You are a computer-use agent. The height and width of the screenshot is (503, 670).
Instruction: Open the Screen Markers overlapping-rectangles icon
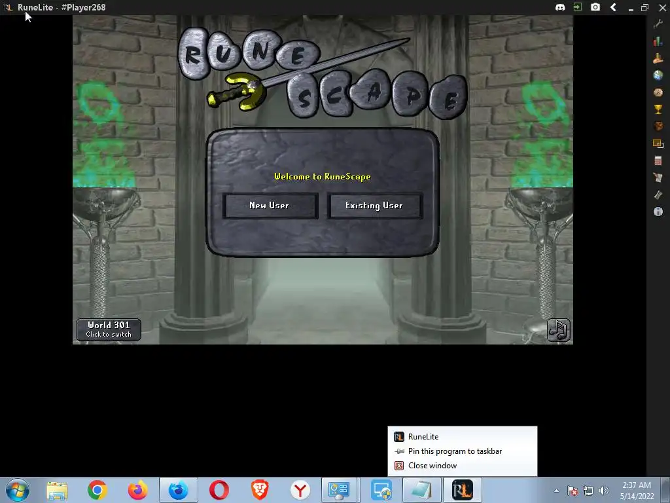click(658, 143)
